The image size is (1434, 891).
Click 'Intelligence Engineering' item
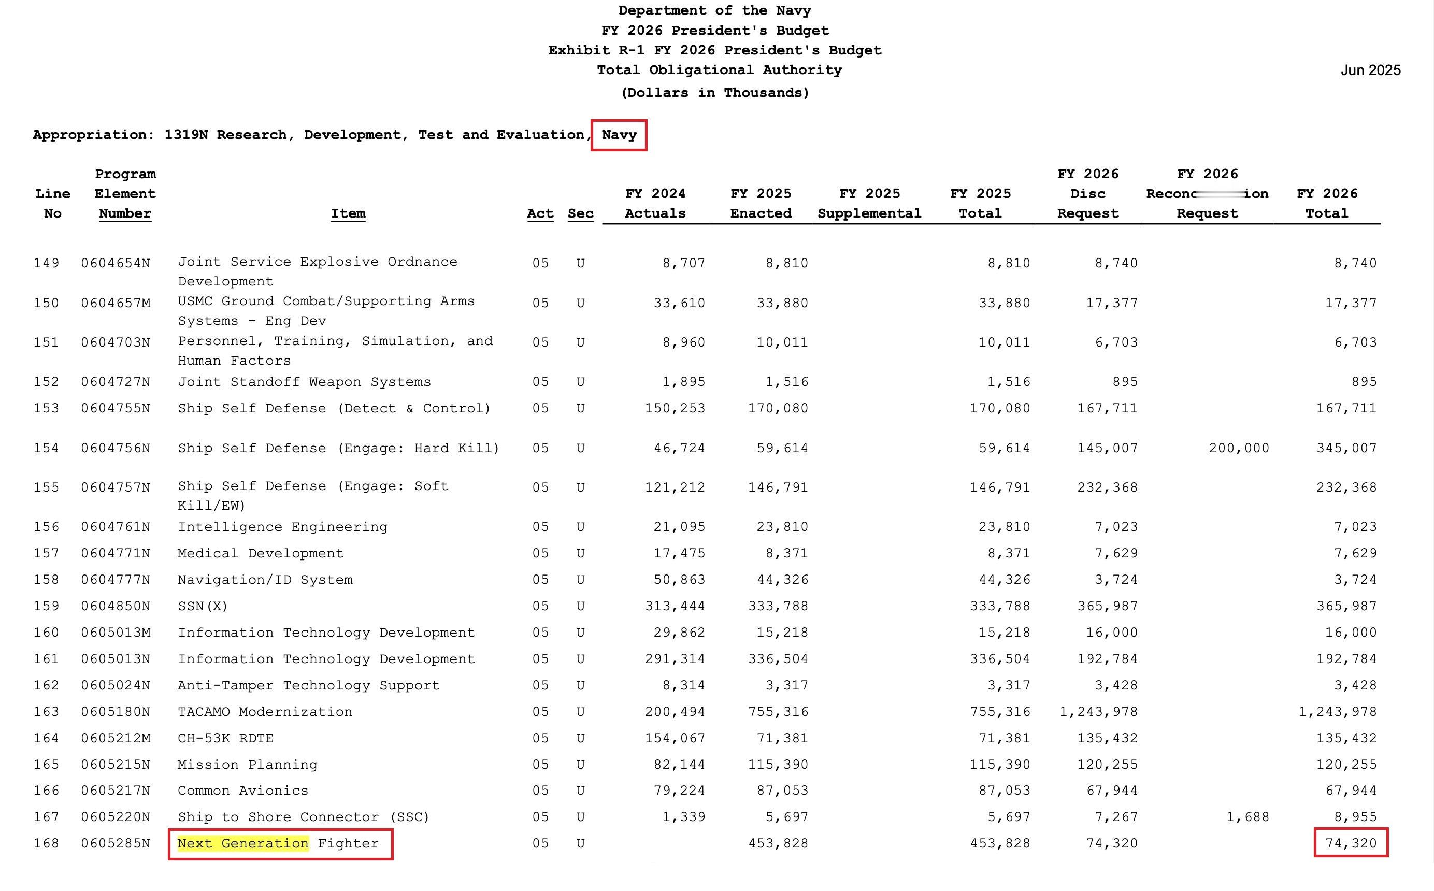(x=283, y=527)
